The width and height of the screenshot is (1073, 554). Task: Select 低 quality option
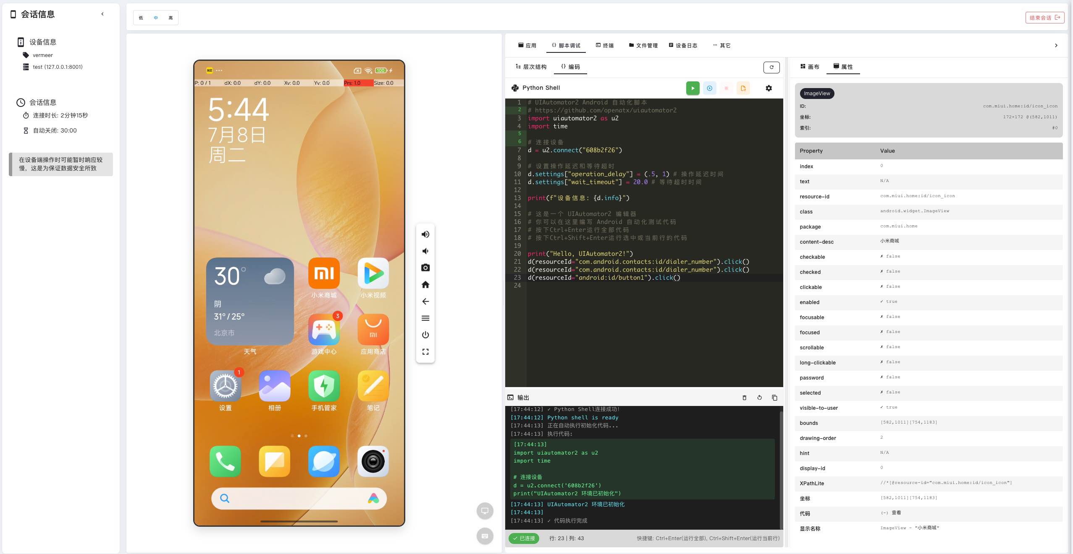click(x=141, y=18)
